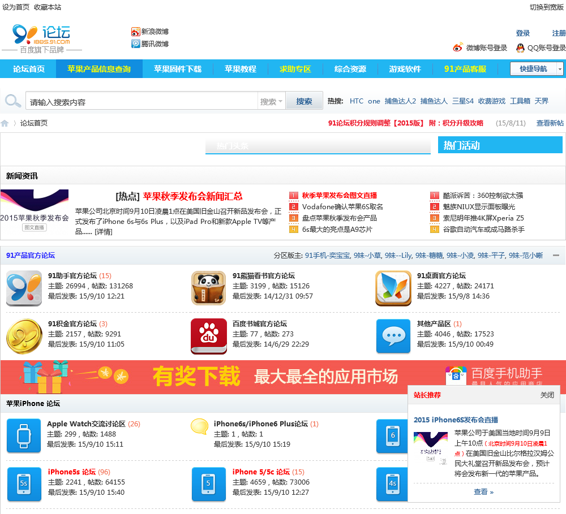This screenshot has height=514, width=566.
Task: Open the 其他产品区 chat bubble icon
Action: pyautogui.click(x=393, y=336)
